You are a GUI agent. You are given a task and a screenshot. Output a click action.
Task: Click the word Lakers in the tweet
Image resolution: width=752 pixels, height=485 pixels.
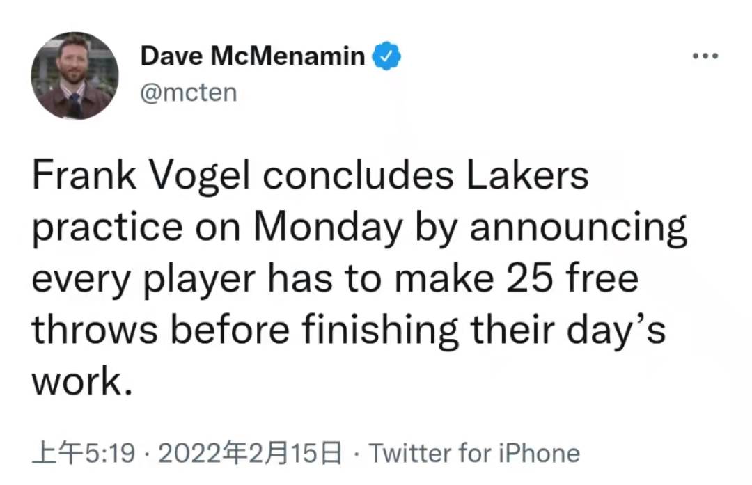(527, 175)
